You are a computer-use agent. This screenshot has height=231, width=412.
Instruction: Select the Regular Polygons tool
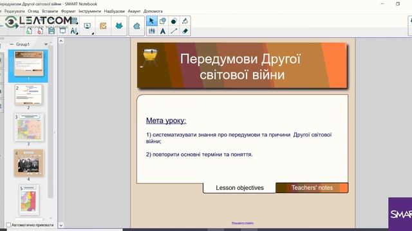[x=174, y=21]
